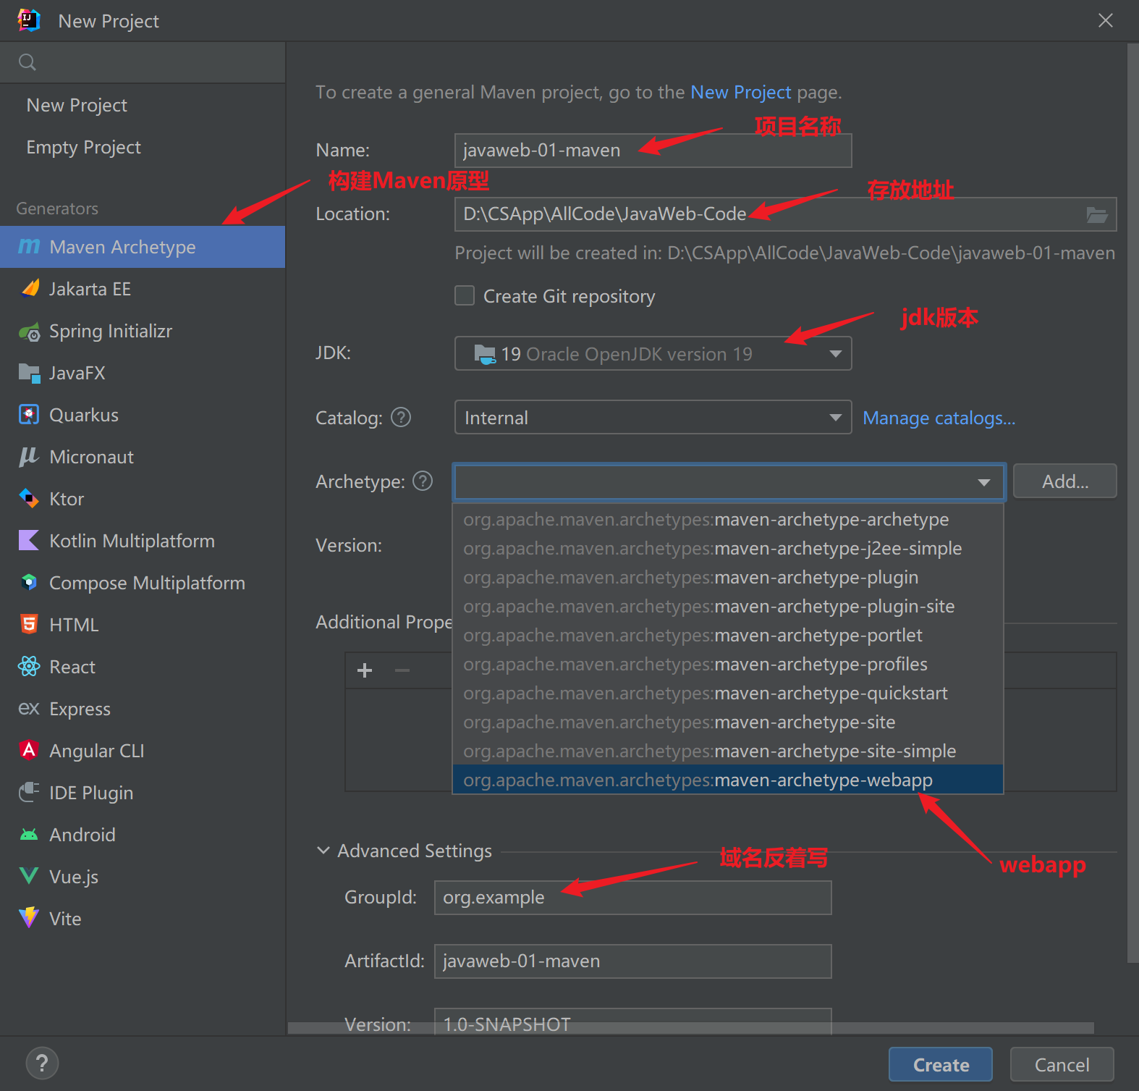Click the Add... archetype button
1139x1091 pixels.
[x=1065, y=481]
